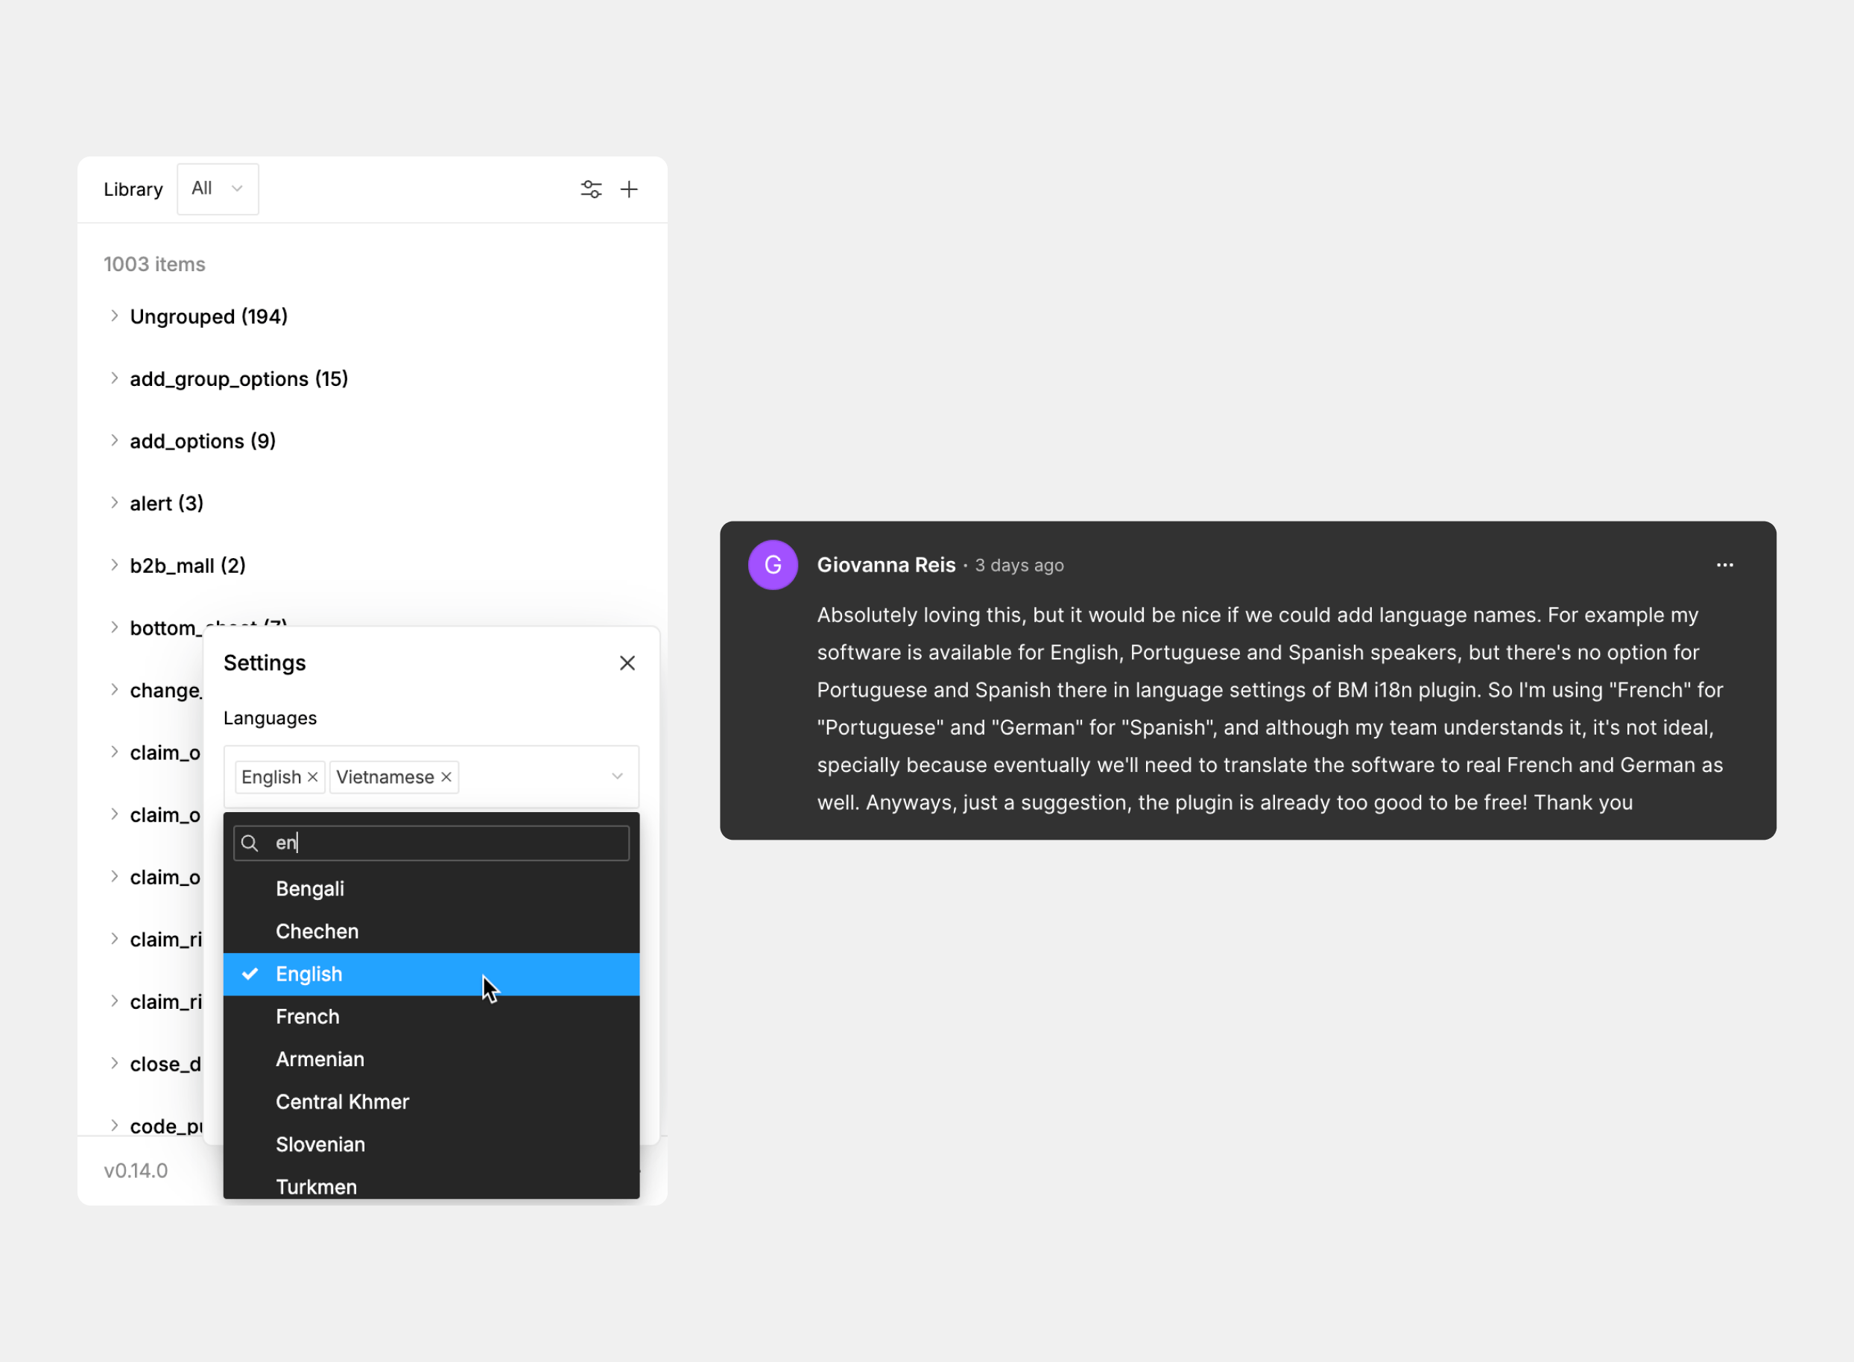Click the filter/settings sliders icon

pos(592,189)
